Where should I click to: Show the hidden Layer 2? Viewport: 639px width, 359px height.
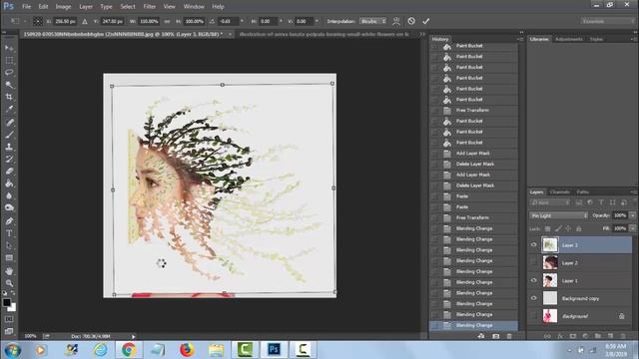pyautogui.click(x=533, y=262)
